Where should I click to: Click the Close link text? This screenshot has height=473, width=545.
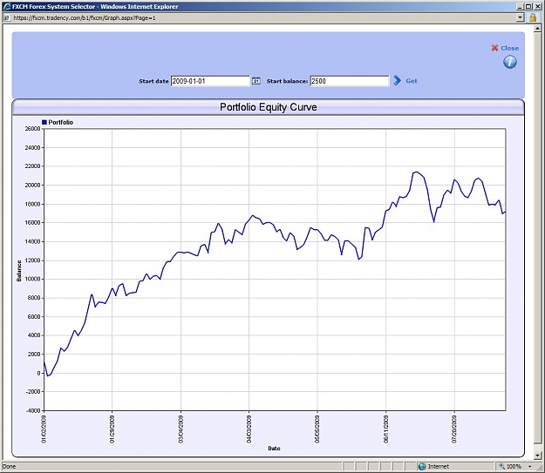(x=509, y=48)
